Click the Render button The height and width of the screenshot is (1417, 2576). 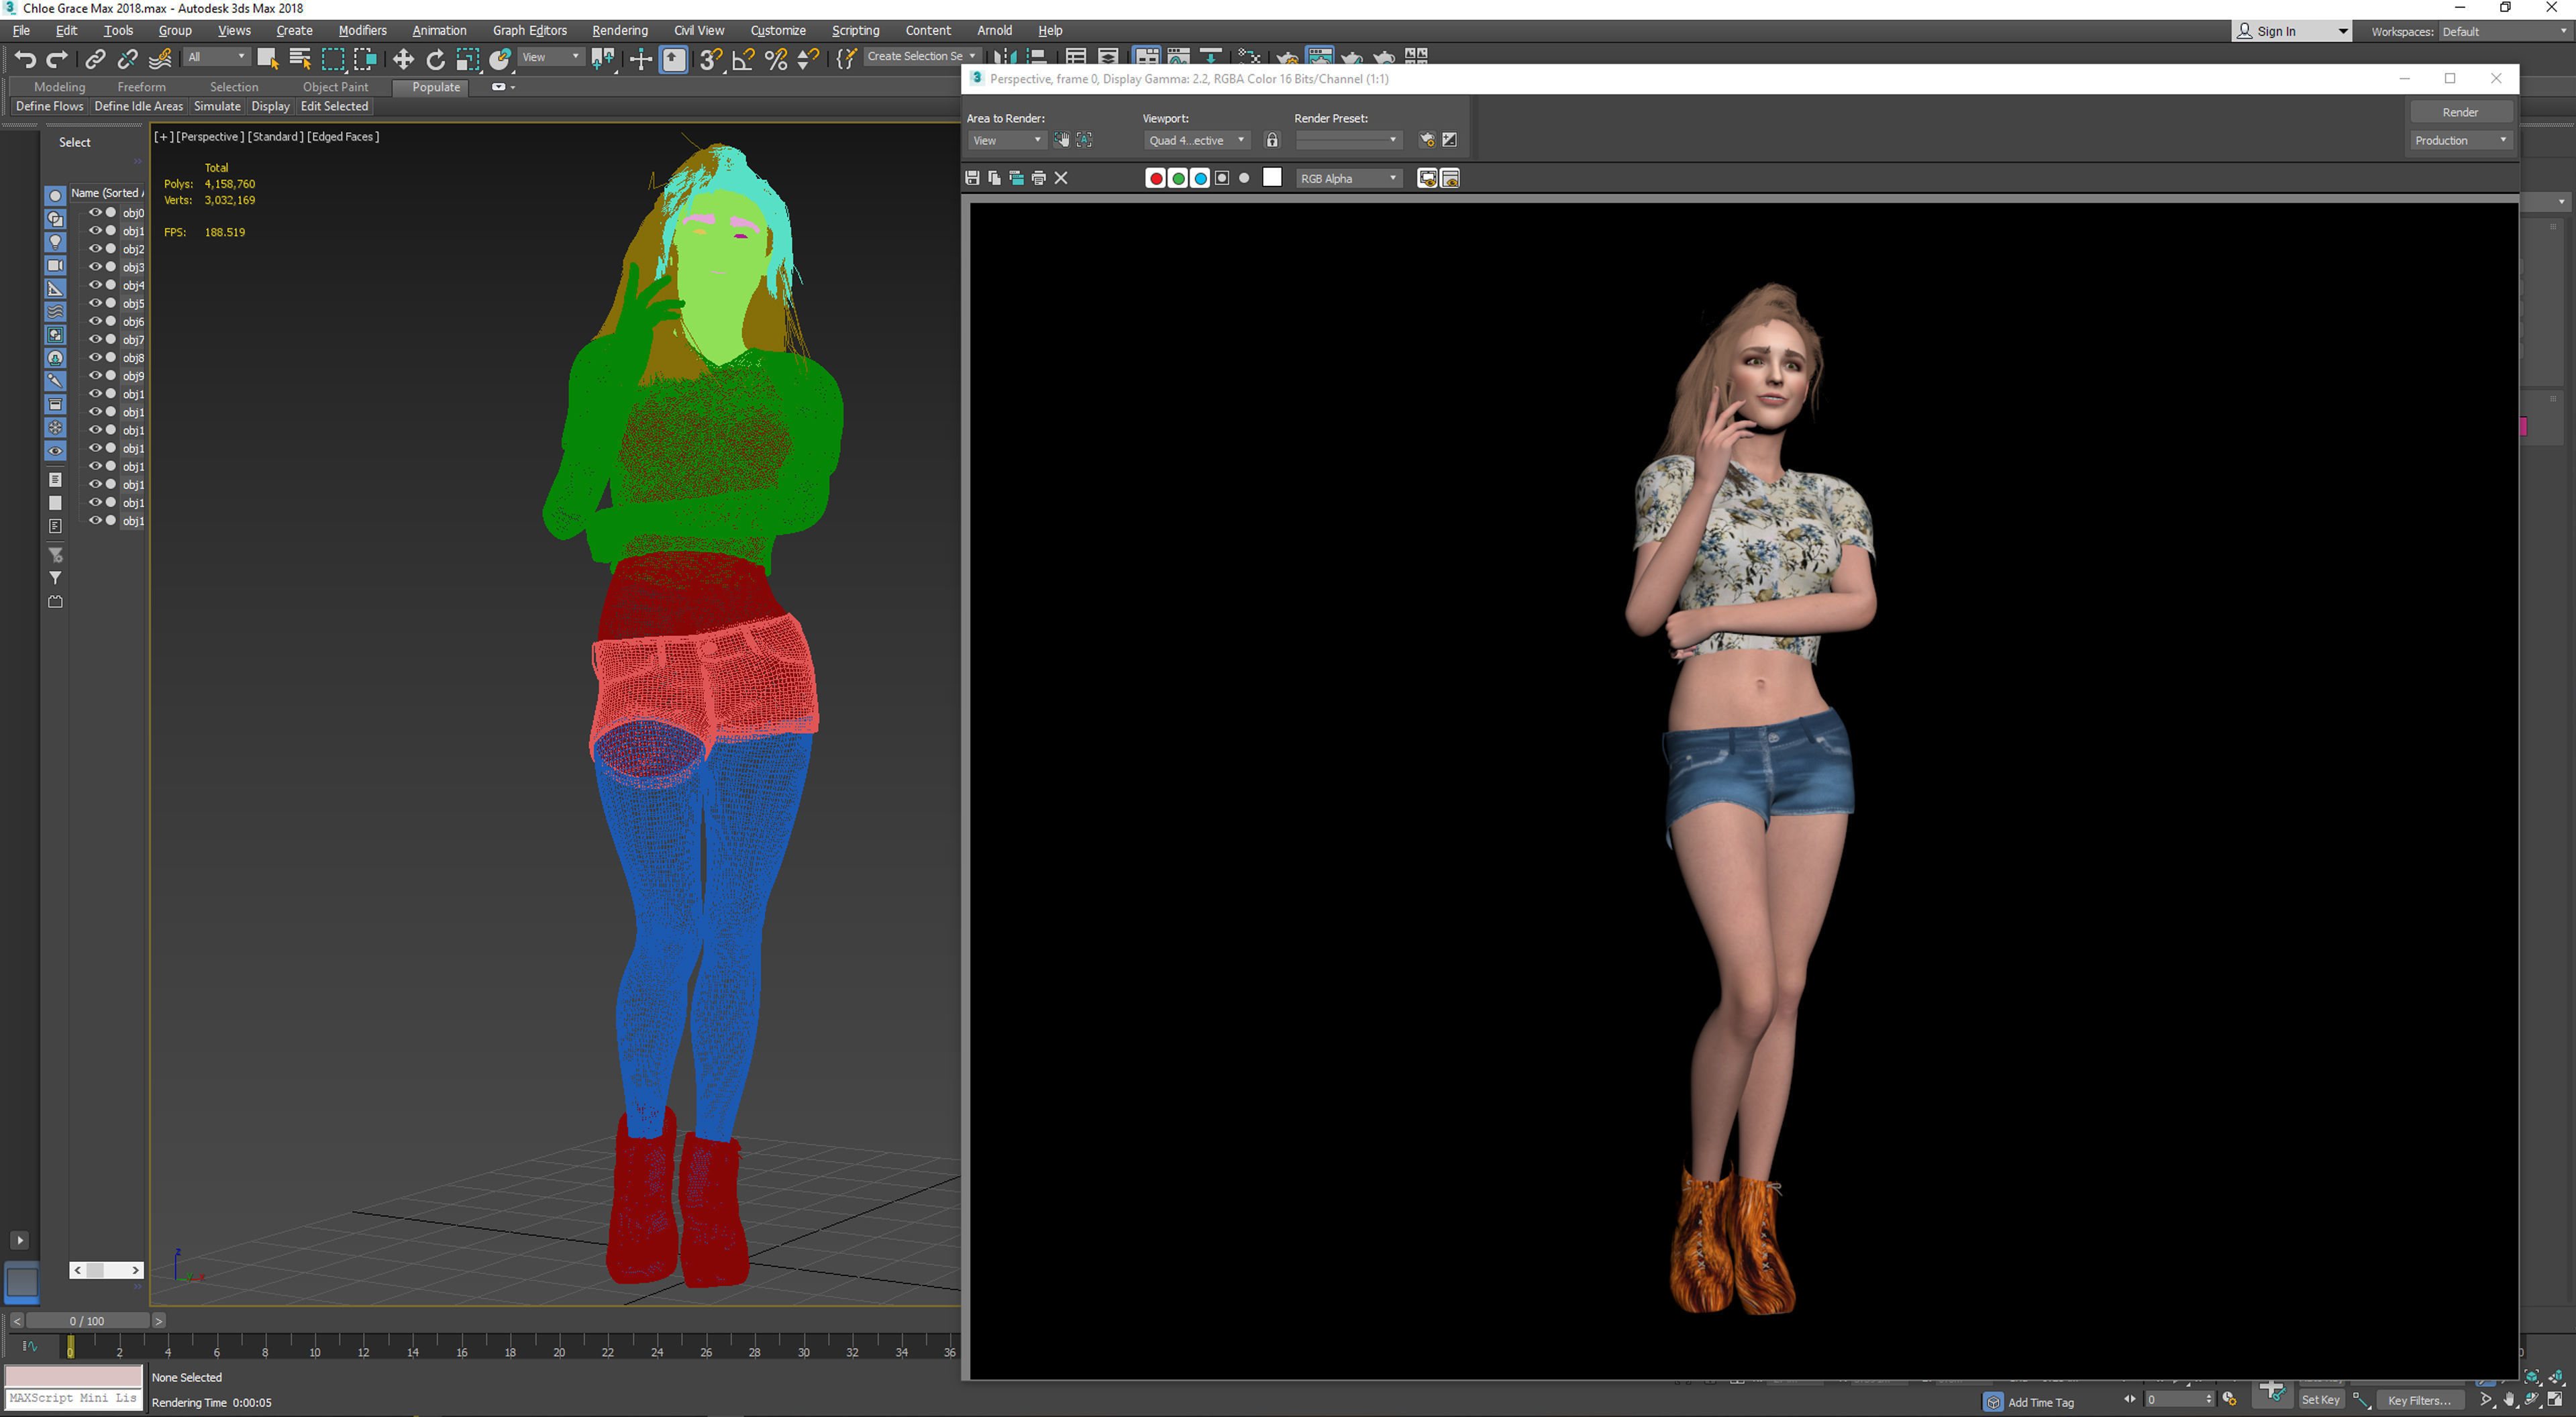pos(2461,112)
